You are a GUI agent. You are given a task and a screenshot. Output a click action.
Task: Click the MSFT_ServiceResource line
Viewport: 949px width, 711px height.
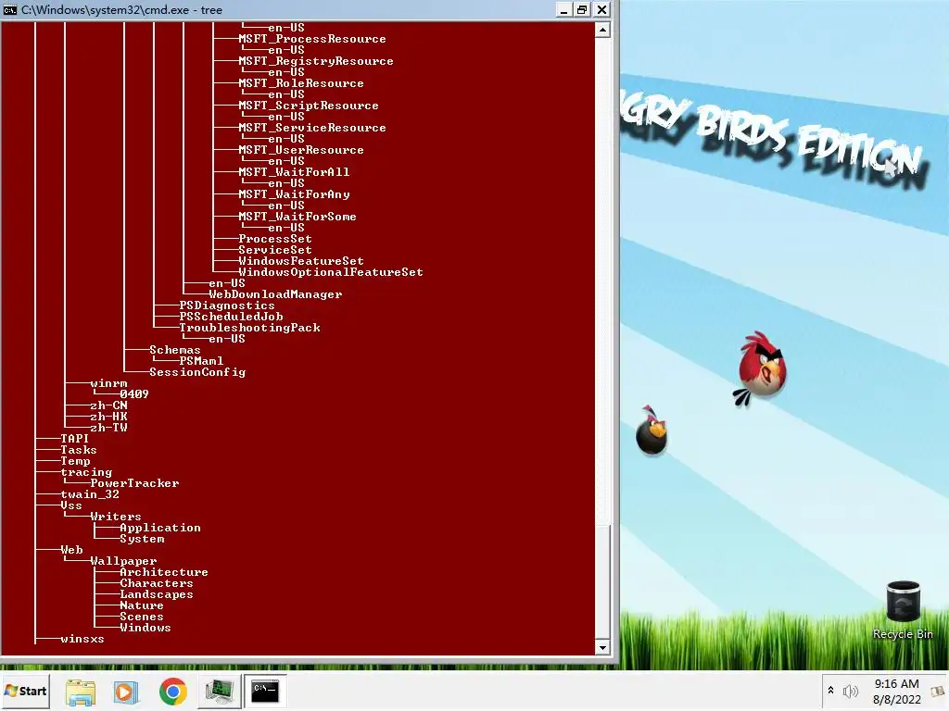coord(311,128)
